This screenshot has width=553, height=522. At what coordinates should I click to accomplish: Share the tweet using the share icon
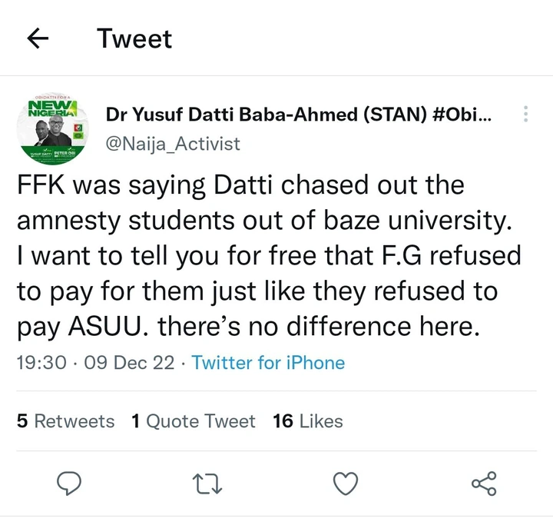[484, 483]
